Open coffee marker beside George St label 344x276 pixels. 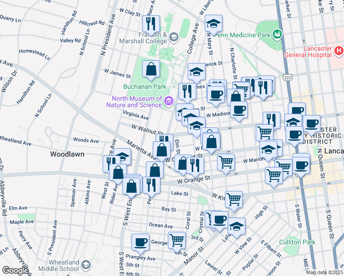(x=140, y=242)
